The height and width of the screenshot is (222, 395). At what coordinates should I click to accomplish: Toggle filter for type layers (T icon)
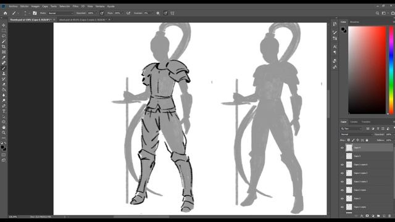point(378,129)
